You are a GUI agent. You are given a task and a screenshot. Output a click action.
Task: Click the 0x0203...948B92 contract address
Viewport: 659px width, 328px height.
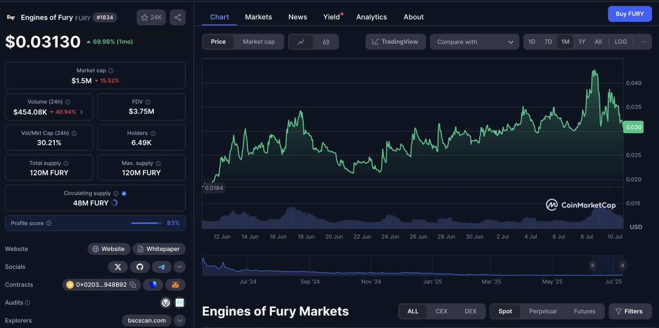[x=100, y=285]
